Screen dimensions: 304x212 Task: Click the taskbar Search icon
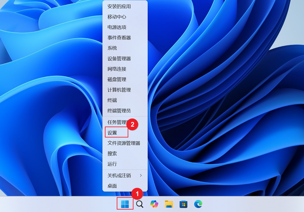pyautogui.click(x=139, y=204)
